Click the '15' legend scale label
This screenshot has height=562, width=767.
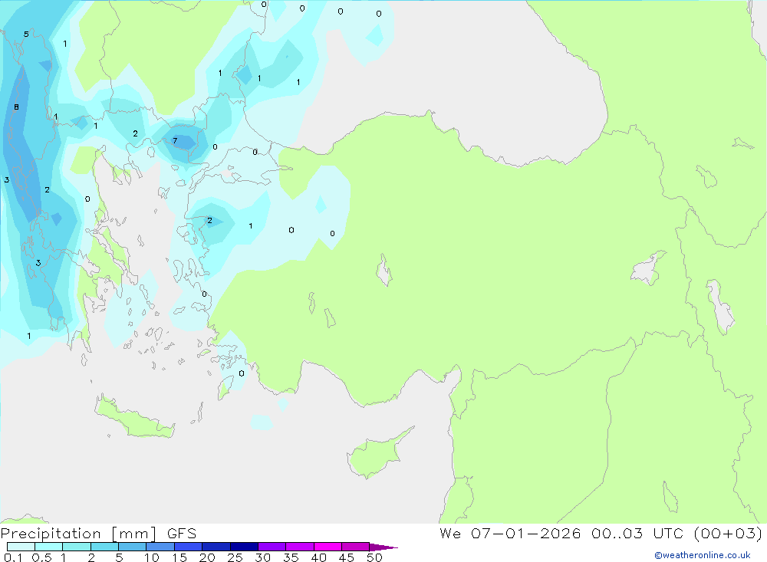179,557
